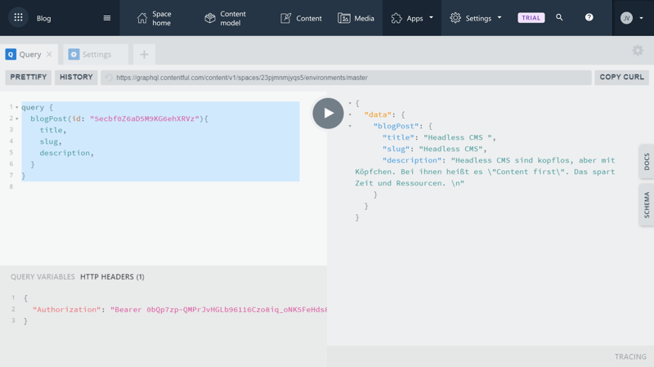Select the Query tab
Screen dimensions: 654x367
[29, 54]
